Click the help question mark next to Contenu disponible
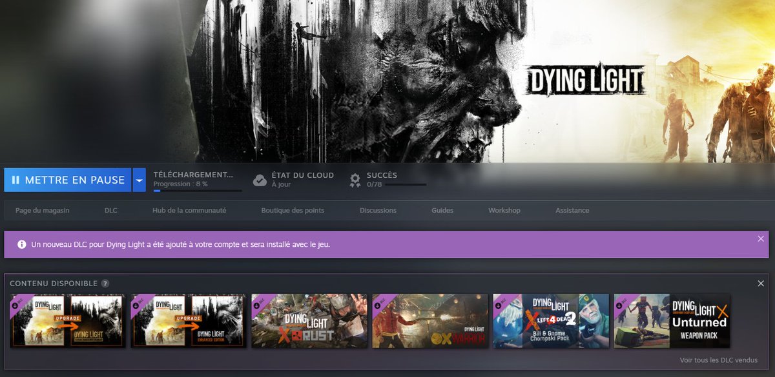The image size is (775, 377). [x=105, y=284]
